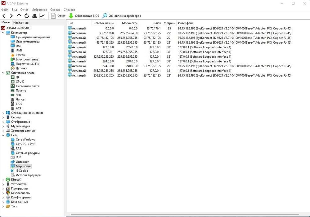The width and height of the screenshot is (310, 217).
Task: Click the green BIOS update arrow icon
Action: point(71,16)
